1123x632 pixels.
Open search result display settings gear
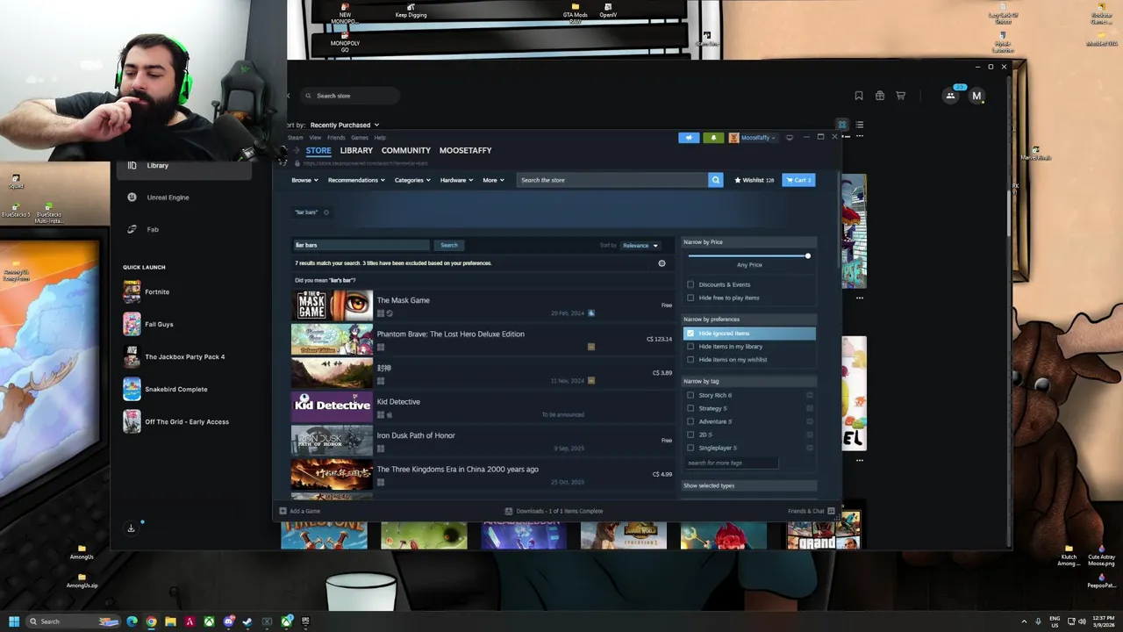[x=662, y=263]
